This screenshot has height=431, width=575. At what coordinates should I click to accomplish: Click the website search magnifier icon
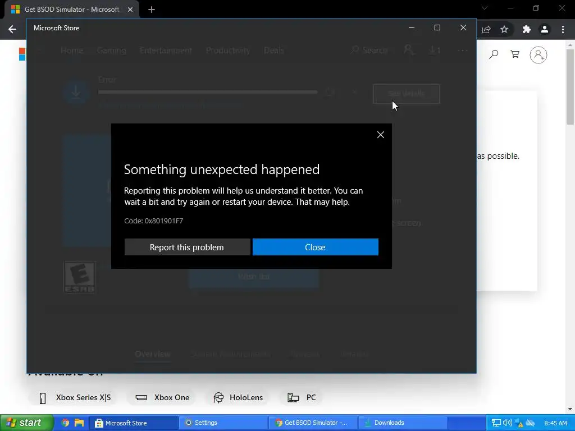(x=494, y=54)
